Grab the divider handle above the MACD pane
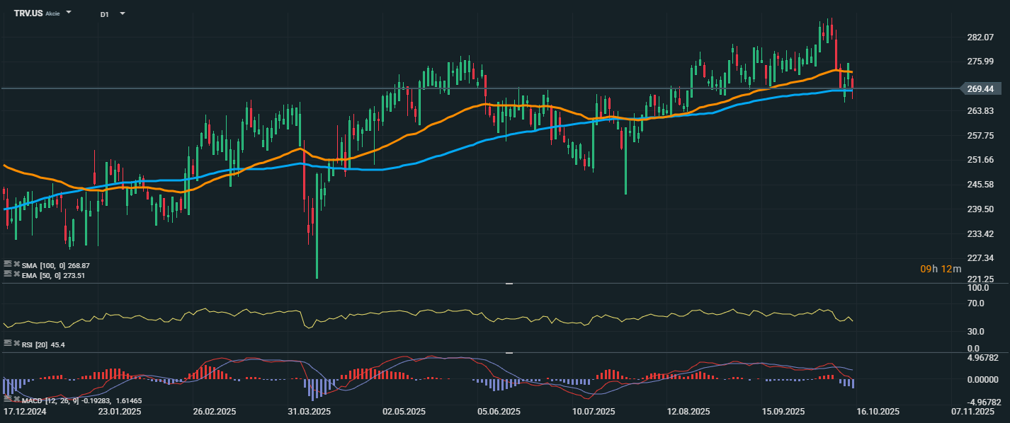This screenshot has width=1010, height=423. click(x=508, y=352)
